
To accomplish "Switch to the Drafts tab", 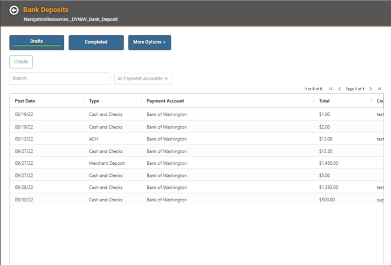I will (36, 42).
